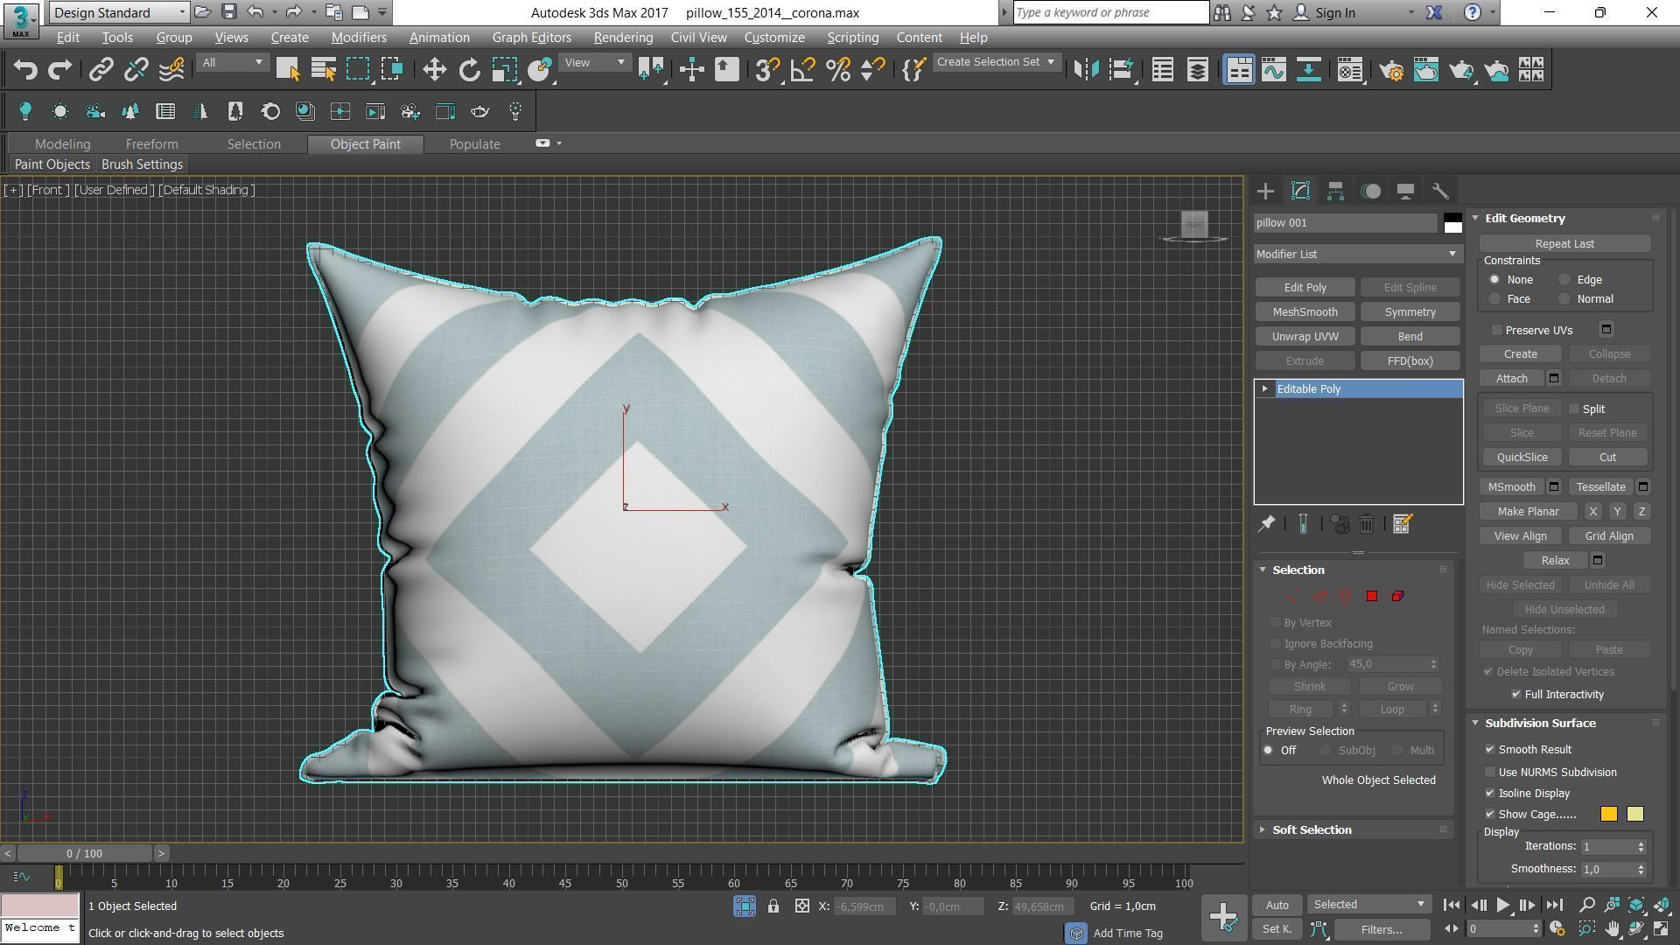Click the QuickSlice button
The image size is (1680, 945).
click(1522, 458)
